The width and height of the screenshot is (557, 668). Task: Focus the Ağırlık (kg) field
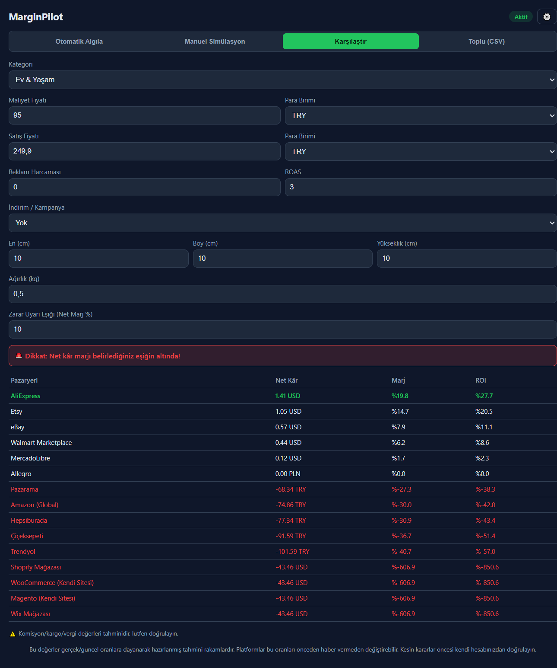(283, 294)
